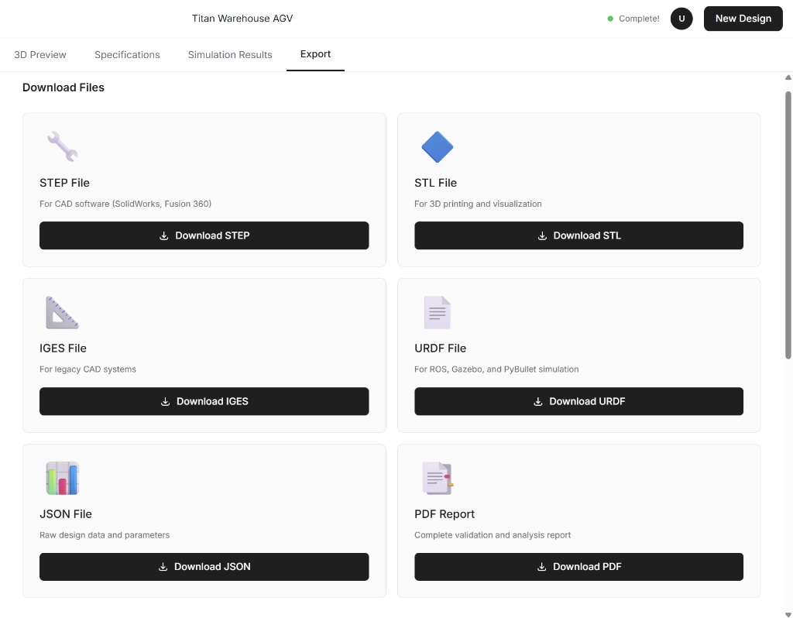Click the ruler icon for IGES File
The height and width of the screenshot is (618, 793).
62,312
